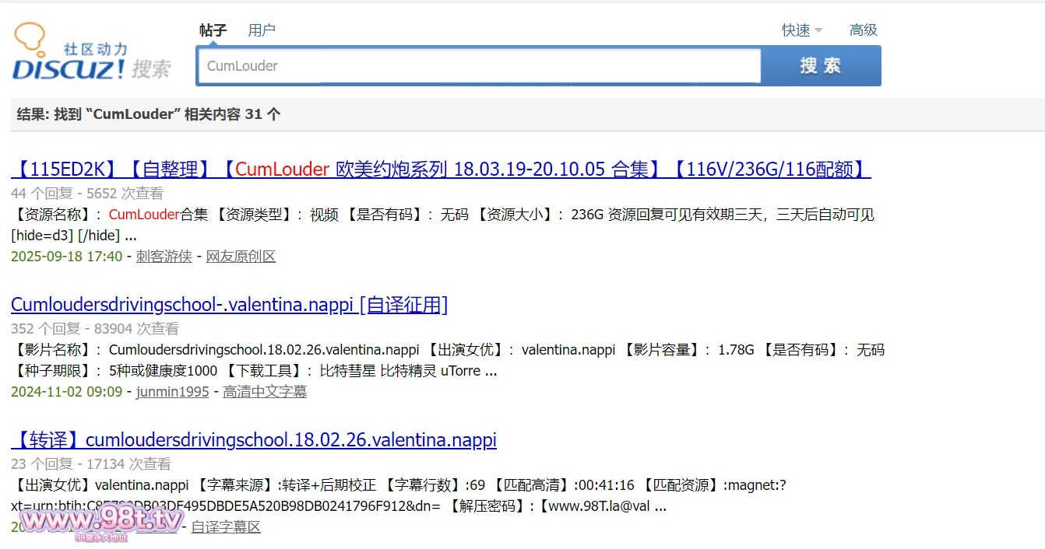Click the text 23 个回复 - 17134 次查看
This screenshot has height=549, width=1045.
point(91,464)
